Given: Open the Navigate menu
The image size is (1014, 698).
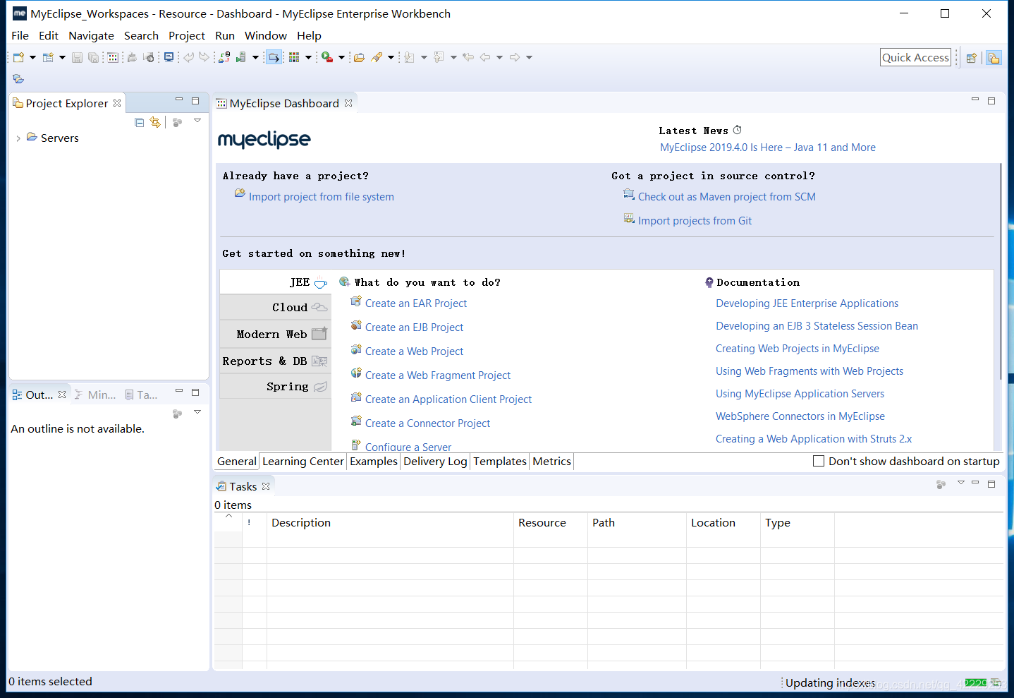Looking at the screenshot, I should click(91, 35).
